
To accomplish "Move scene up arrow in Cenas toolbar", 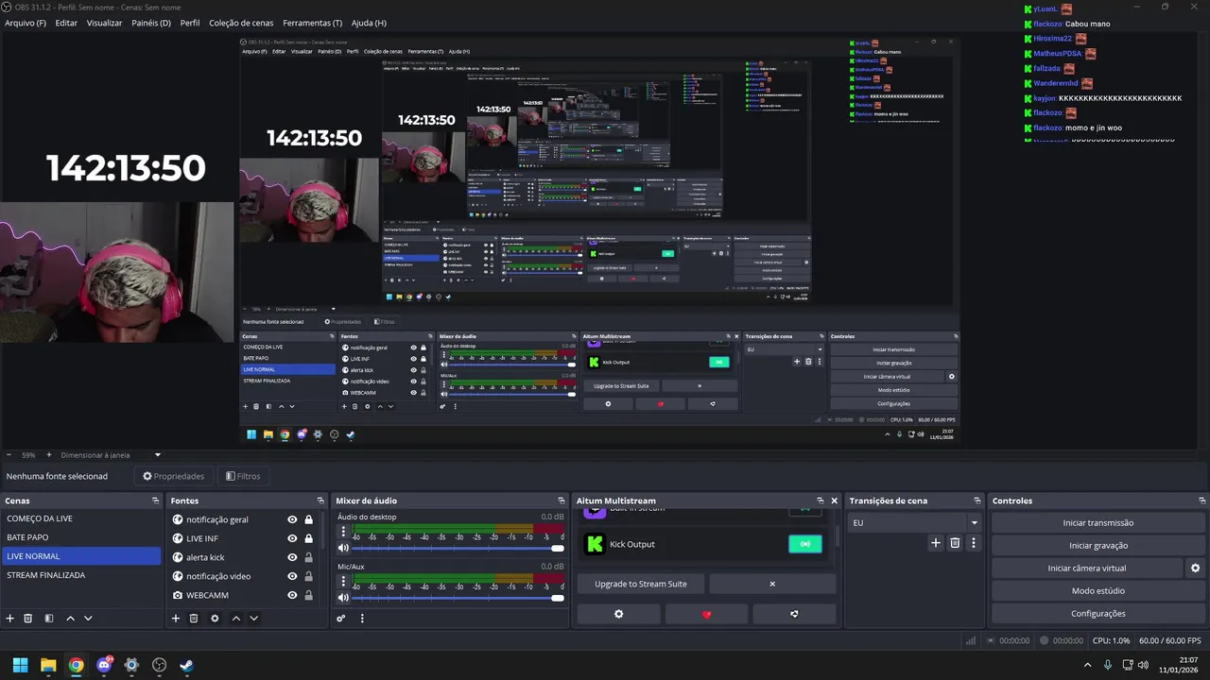I will point(70,619).
